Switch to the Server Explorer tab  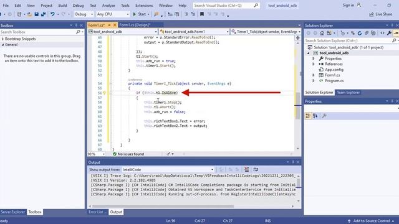pyautogui.click(x=12, y=212)
